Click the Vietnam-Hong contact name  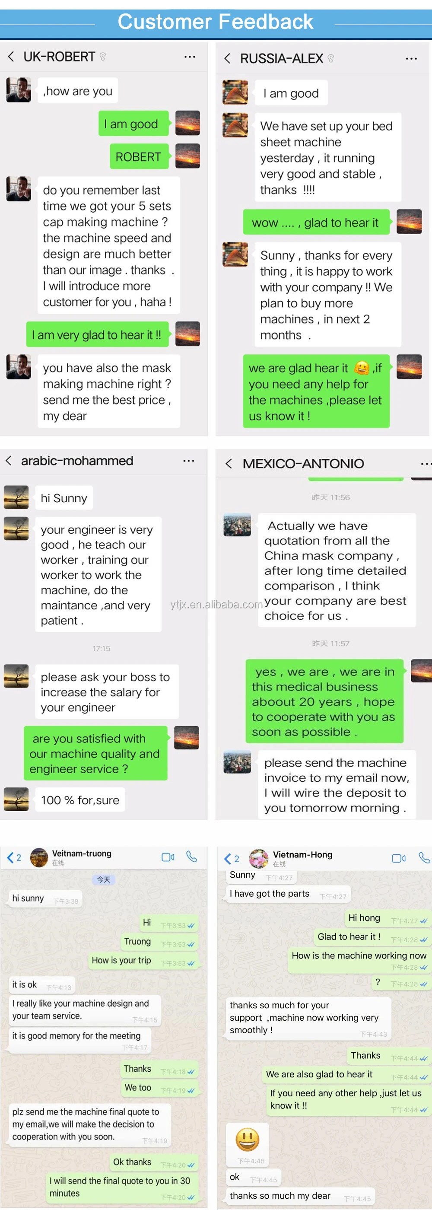pyautogui.click(x=302, y=854)
